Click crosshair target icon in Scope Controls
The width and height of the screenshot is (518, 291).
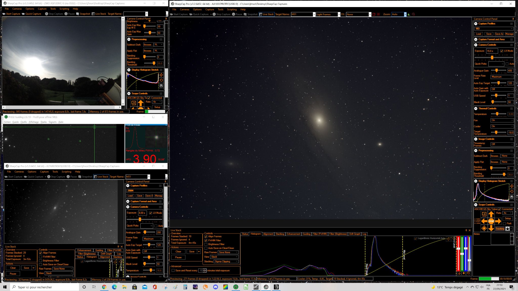click(x=484, y=228)
